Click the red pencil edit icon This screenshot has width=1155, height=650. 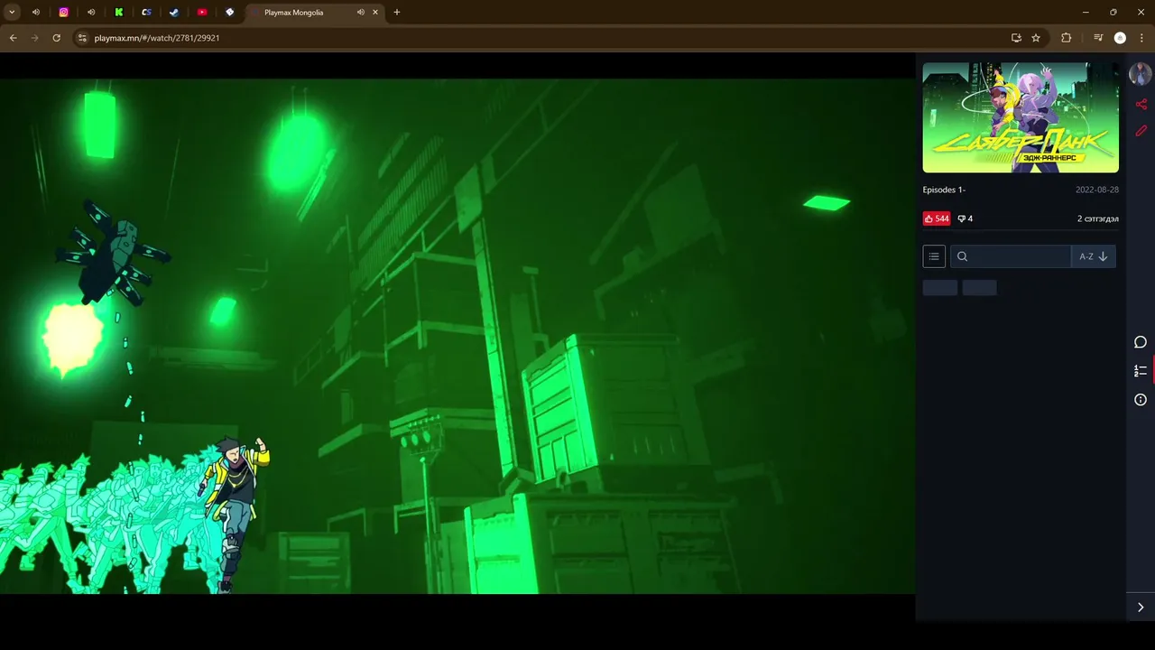pos(1141,131)
